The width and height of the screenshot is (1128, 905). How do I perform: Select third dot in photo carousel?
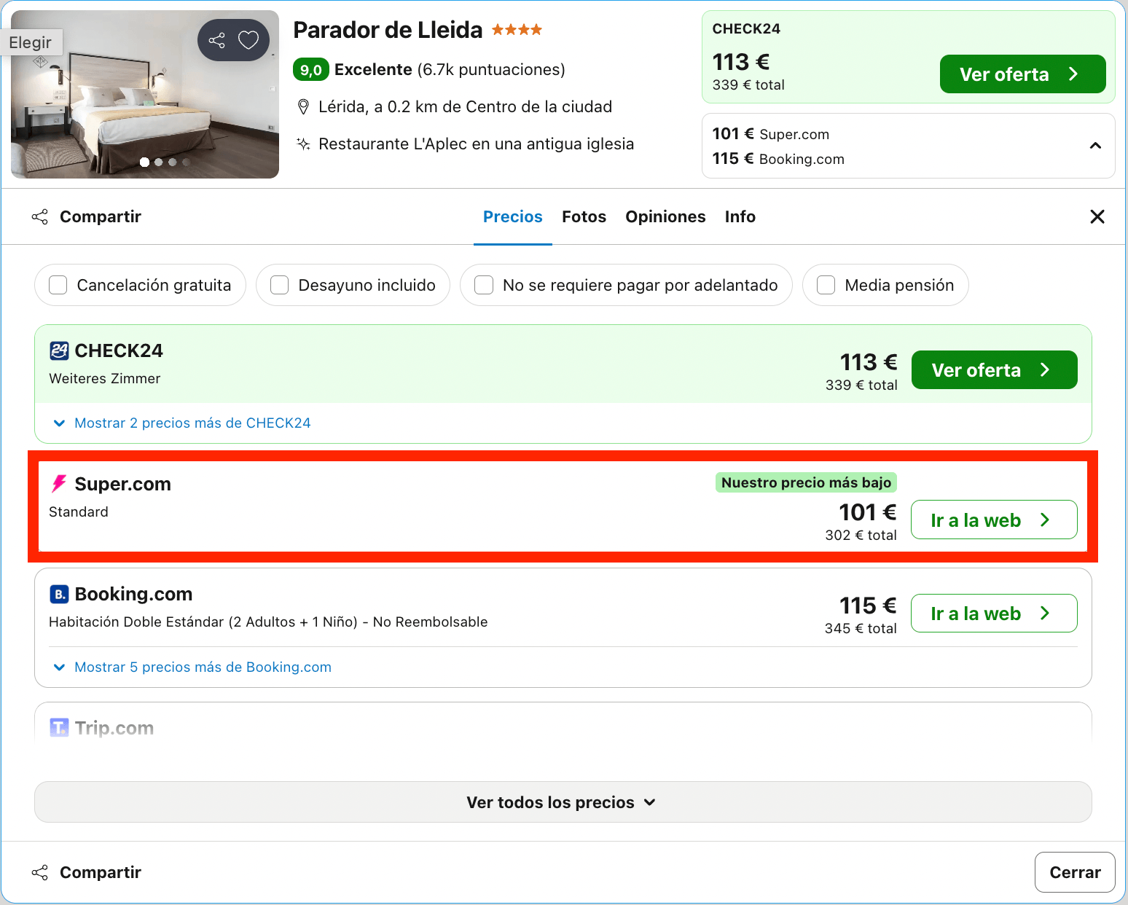coord(172,162)
